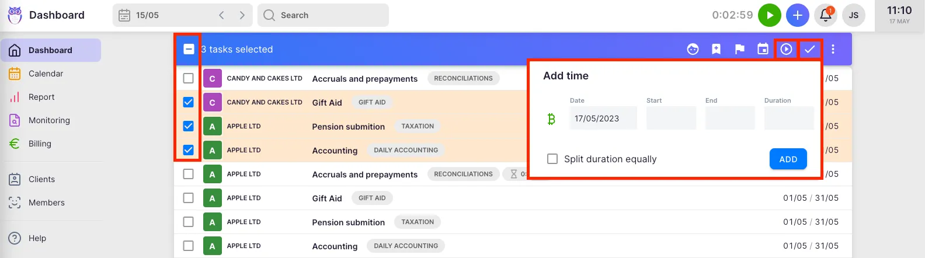This screenshot has width=925, height=258.
Task: Click the flag icon in selection toolbar
Action: point(739,50)
